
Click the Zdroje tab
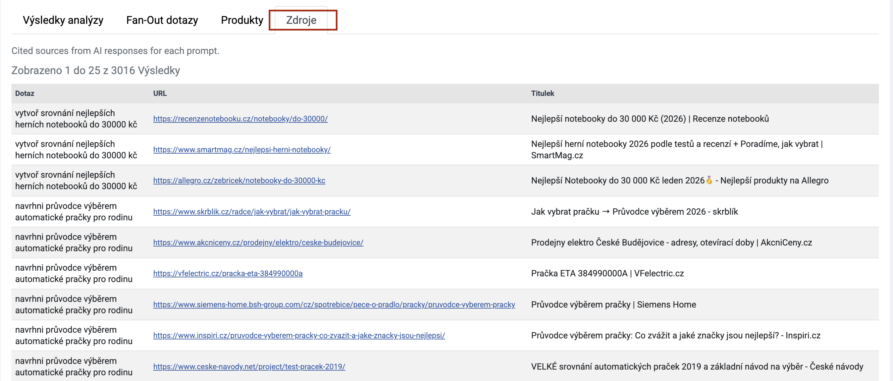301,20
